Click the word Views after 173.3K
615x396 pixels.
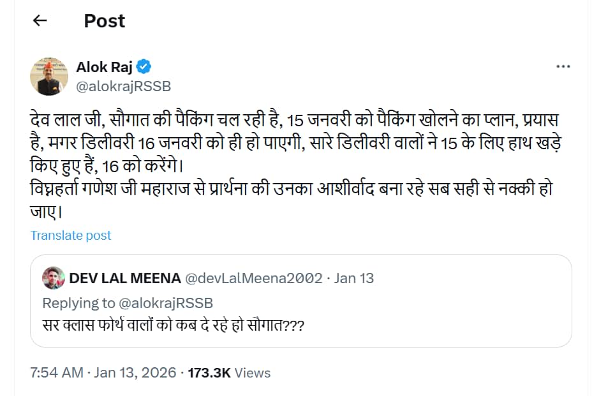tap(253, 373)
